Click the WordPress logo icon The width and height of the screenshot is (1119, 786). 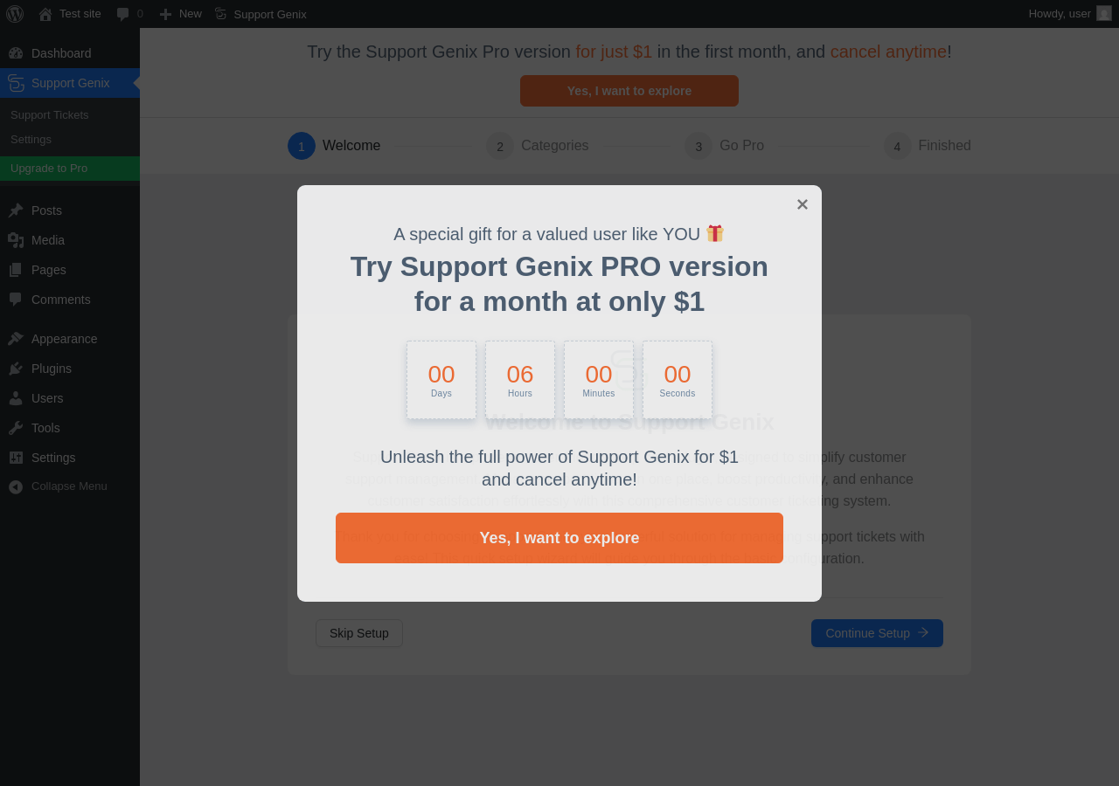15,14
